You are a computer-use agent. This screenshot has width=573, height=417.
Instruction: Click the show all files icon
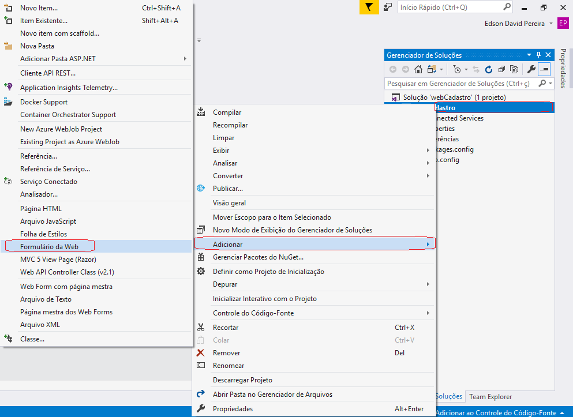pos(513,69)
